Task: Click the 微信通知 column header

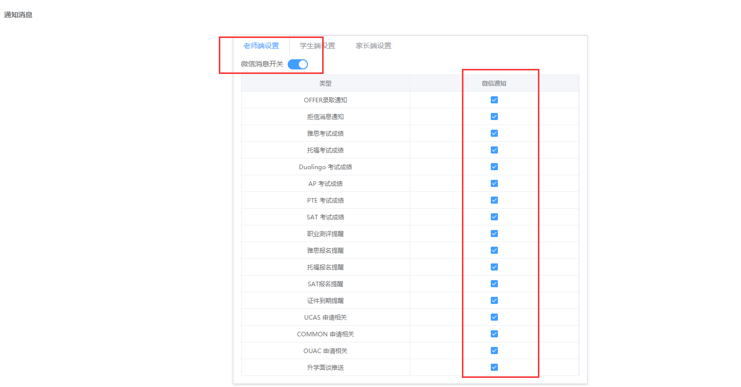Action: 494,83
